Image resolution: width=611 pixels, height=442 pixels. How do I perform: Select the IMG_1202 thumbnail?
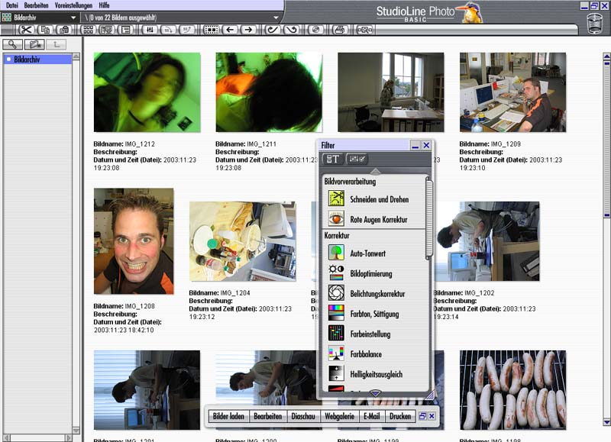tap(487, 241)
